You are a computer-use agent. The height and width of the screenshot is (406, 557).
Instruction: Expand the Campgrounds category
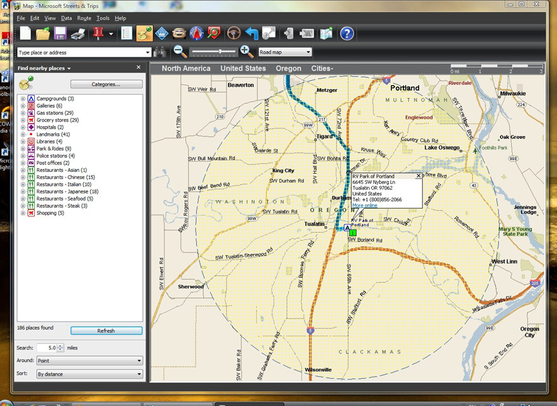(23, 99)
